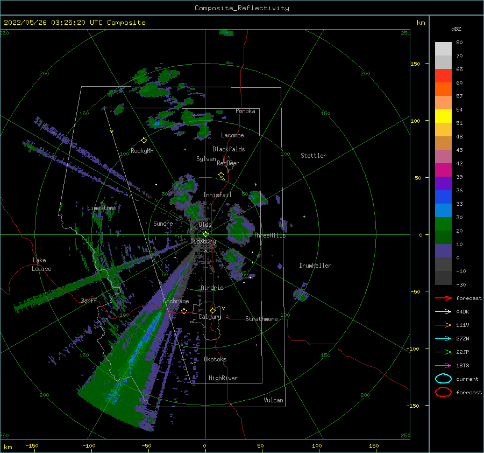The width and height of the screenshot is (484, 453).
Task: Select the 51 dBZ yellow color swatch
Action: (x=443, y=116)
